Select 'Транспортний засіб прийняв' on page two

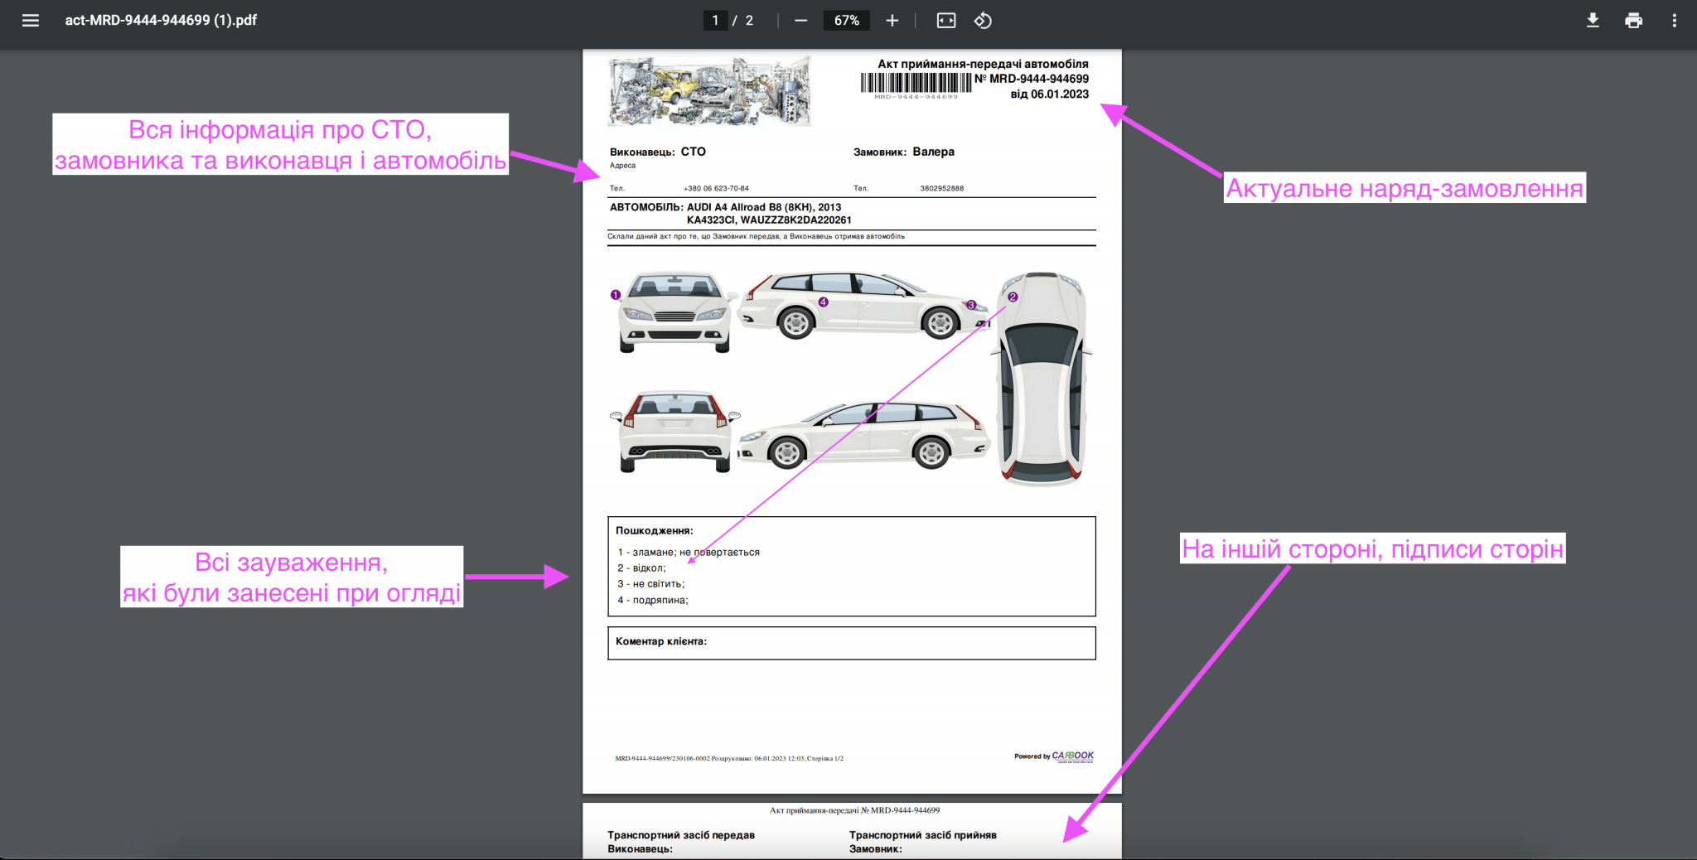922,835
